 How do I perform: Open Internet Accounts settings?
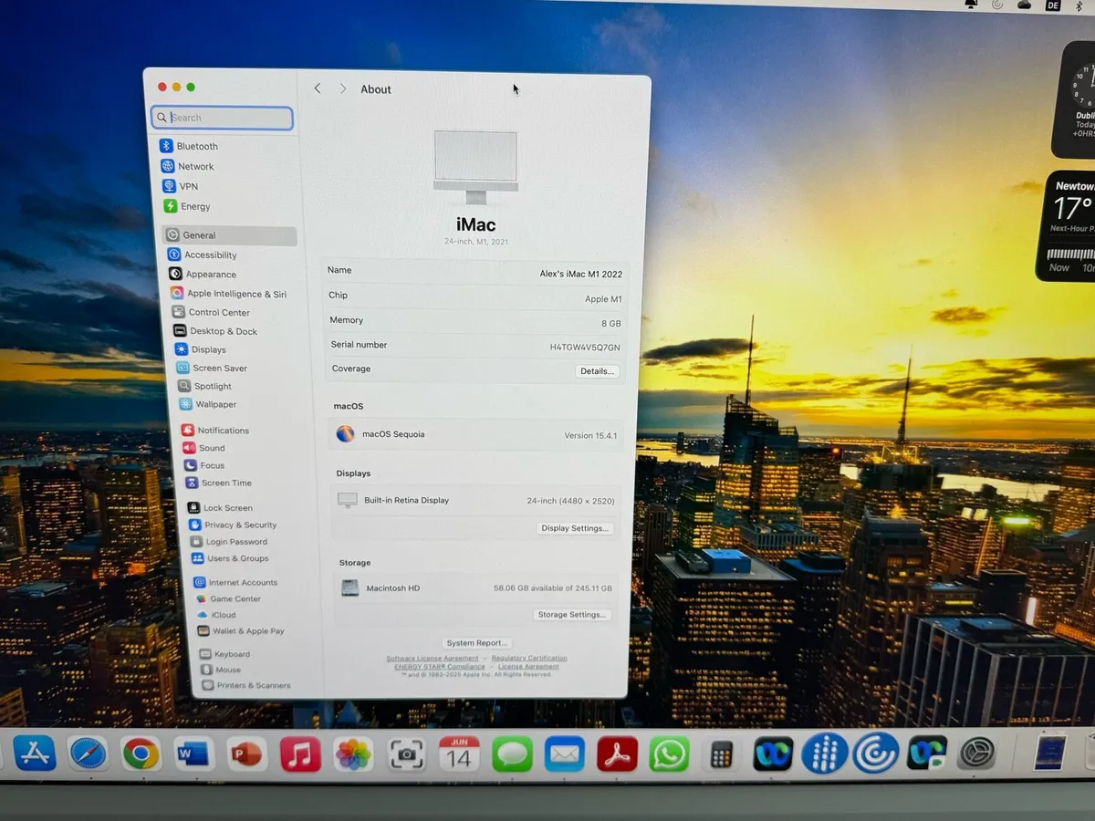pos(235,582)
